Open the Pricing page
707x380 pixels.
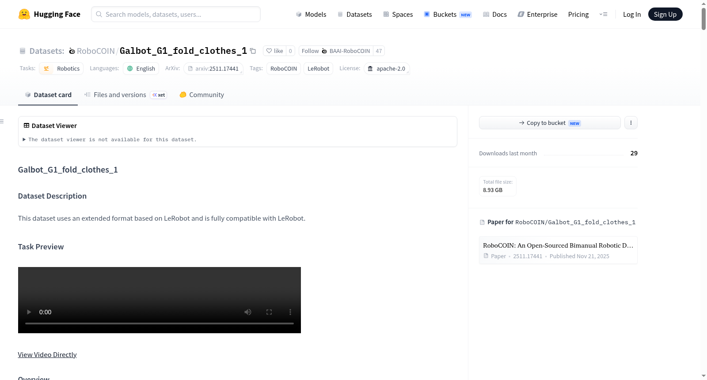tap(578, 14)
